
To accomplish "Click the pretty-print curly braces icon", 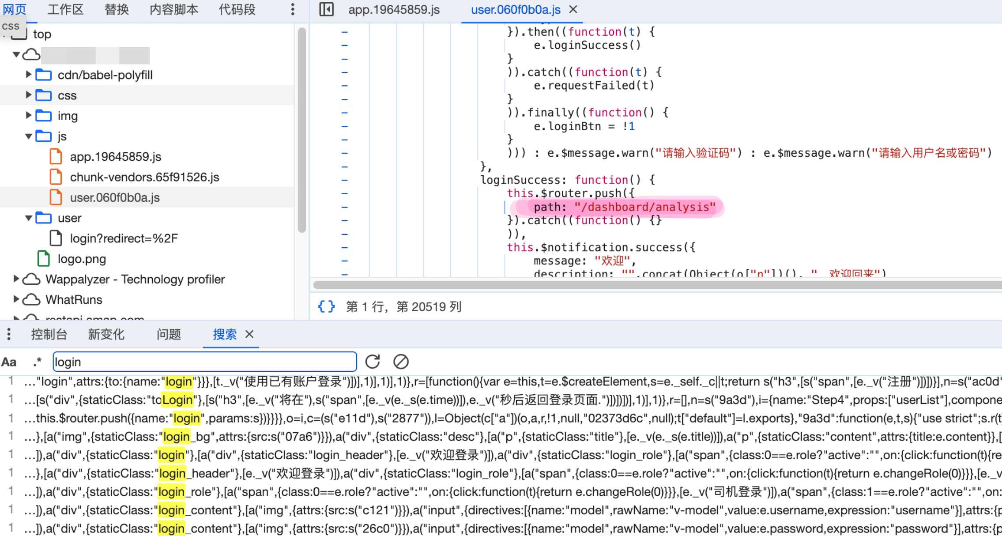I will coord(326,306).
